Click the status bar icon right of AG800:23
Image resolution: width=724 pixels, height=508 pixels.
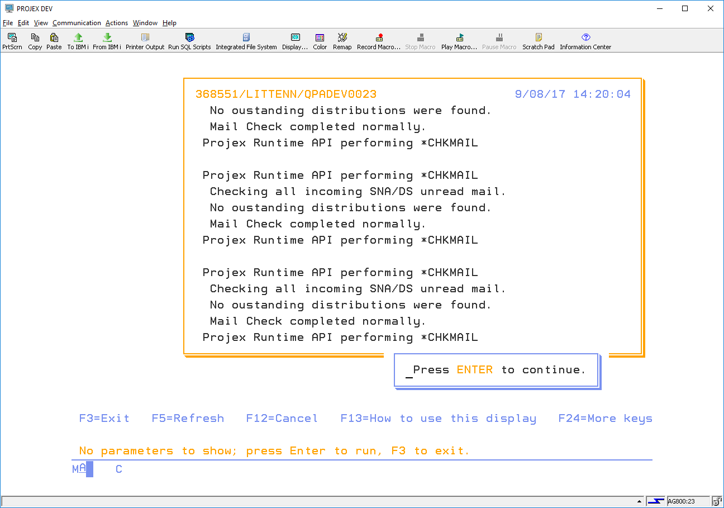[717, 501]
